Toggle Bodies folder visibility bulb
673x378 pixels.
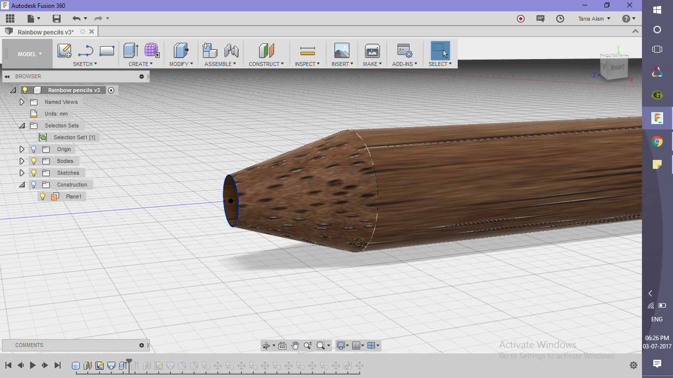34,161
